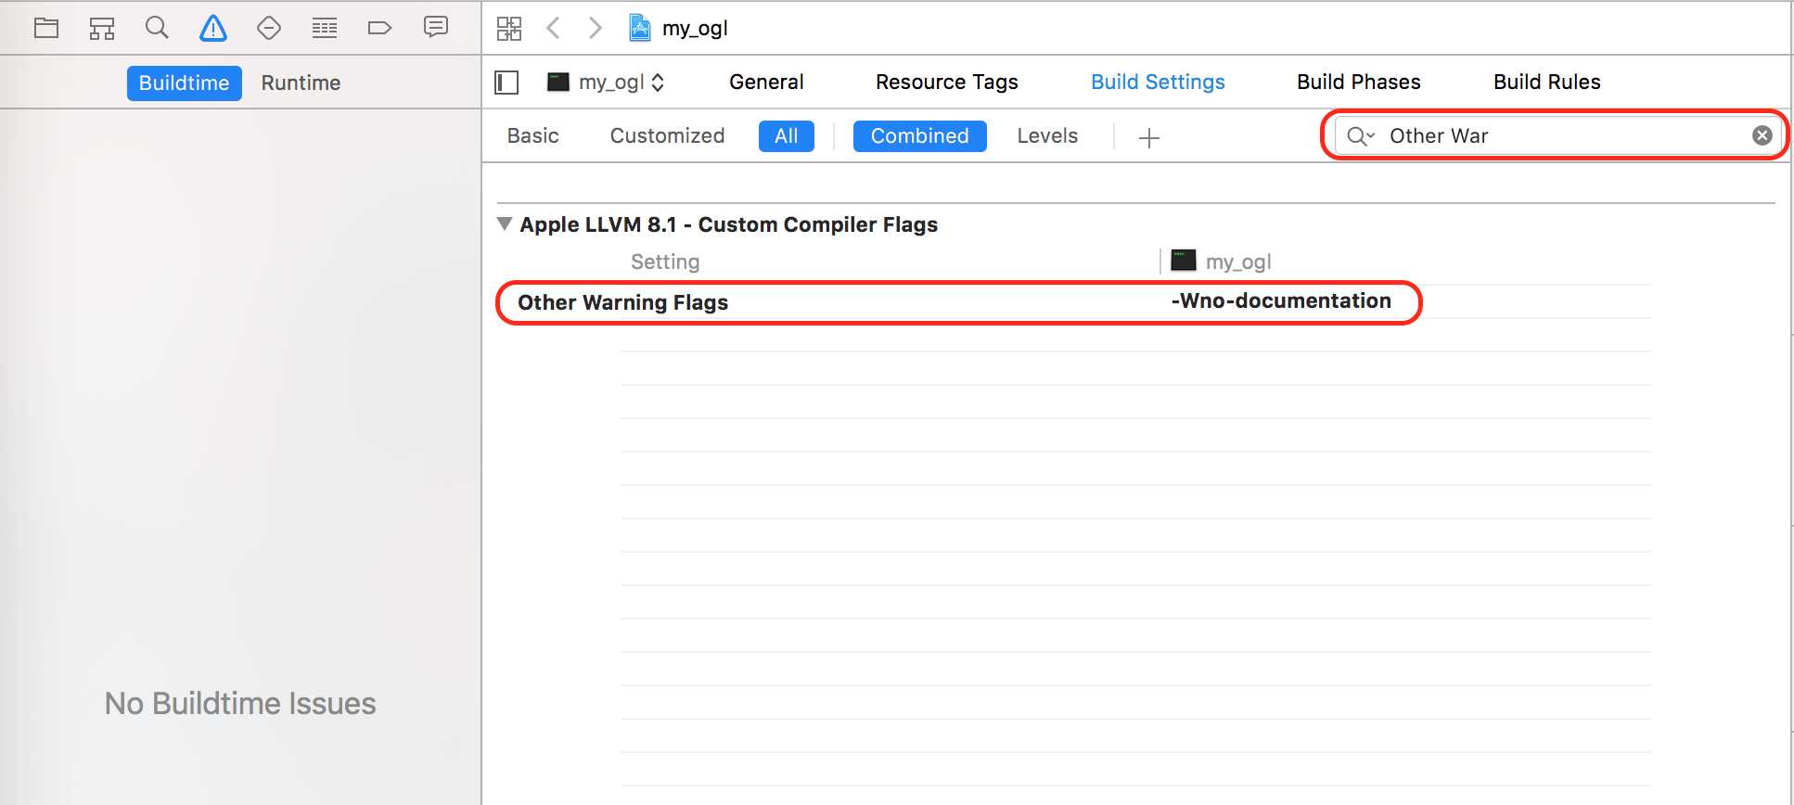Select the Issue navigator warning icon
The width and height of the screenshot is (1794, 805).
[x=213, y=28]
